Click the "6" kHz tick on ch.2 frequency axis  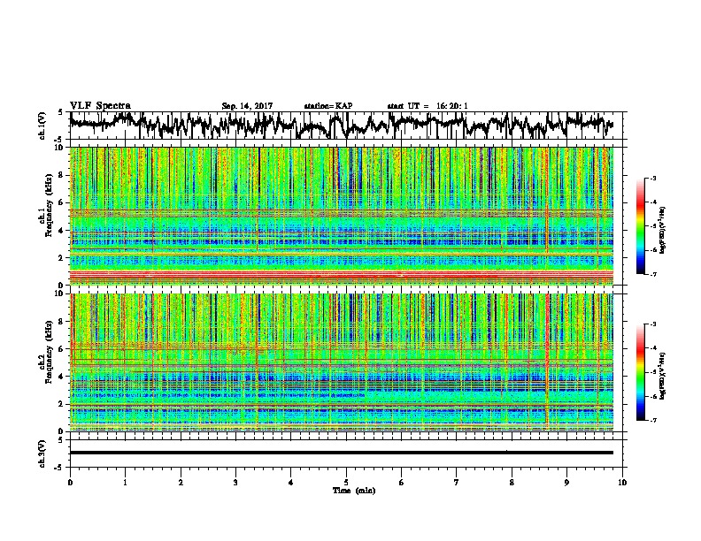[x=63, y=348]
